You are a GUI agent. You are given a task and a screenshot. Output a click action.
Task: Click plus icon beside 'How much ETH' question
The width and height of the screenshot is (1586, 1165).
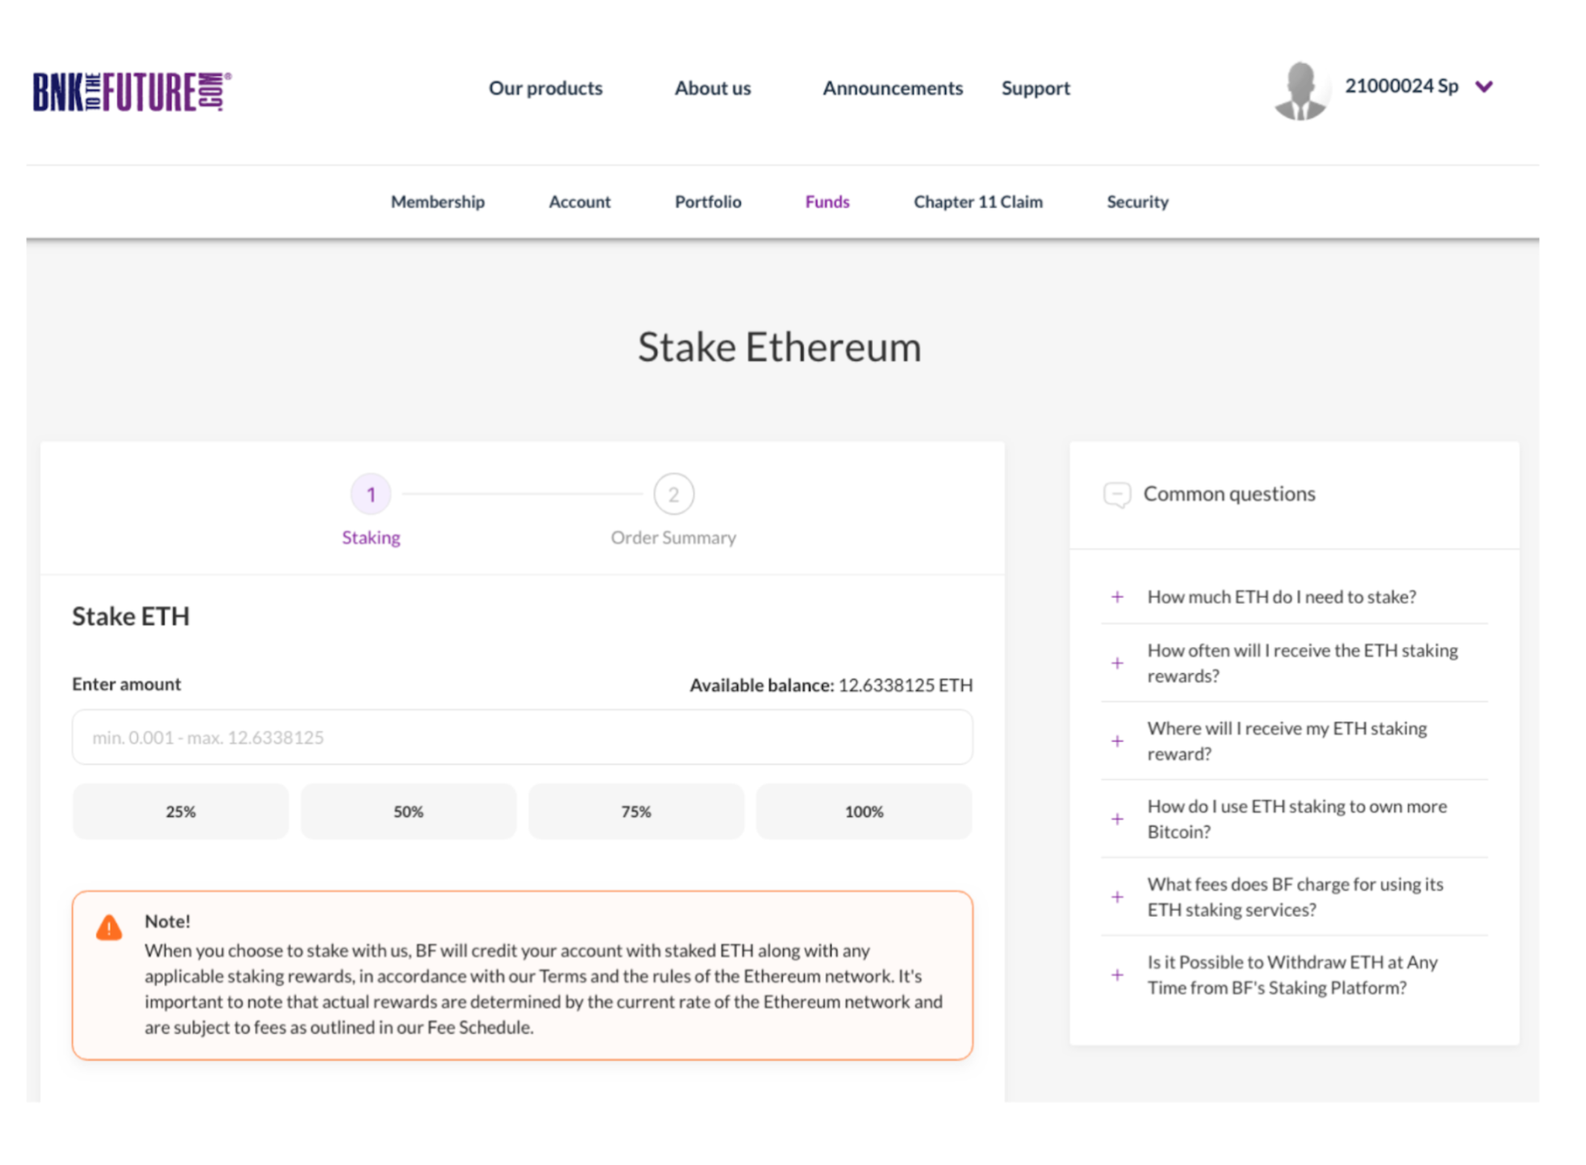[x=1117, y=597]
